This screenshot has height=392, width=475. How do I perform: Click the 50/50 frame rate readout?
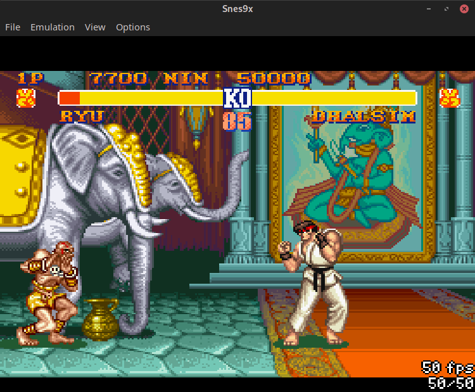click(451, 383)
